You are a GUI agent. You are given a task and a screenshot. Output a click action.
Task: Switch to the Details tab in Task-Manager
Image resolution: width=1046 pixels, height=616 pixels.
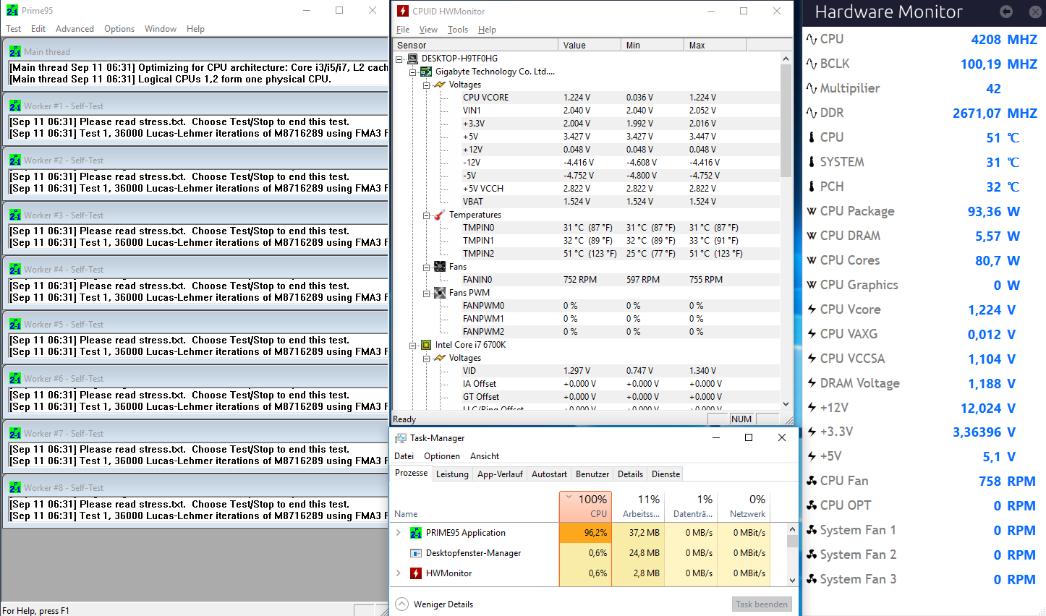coord(630,474)
